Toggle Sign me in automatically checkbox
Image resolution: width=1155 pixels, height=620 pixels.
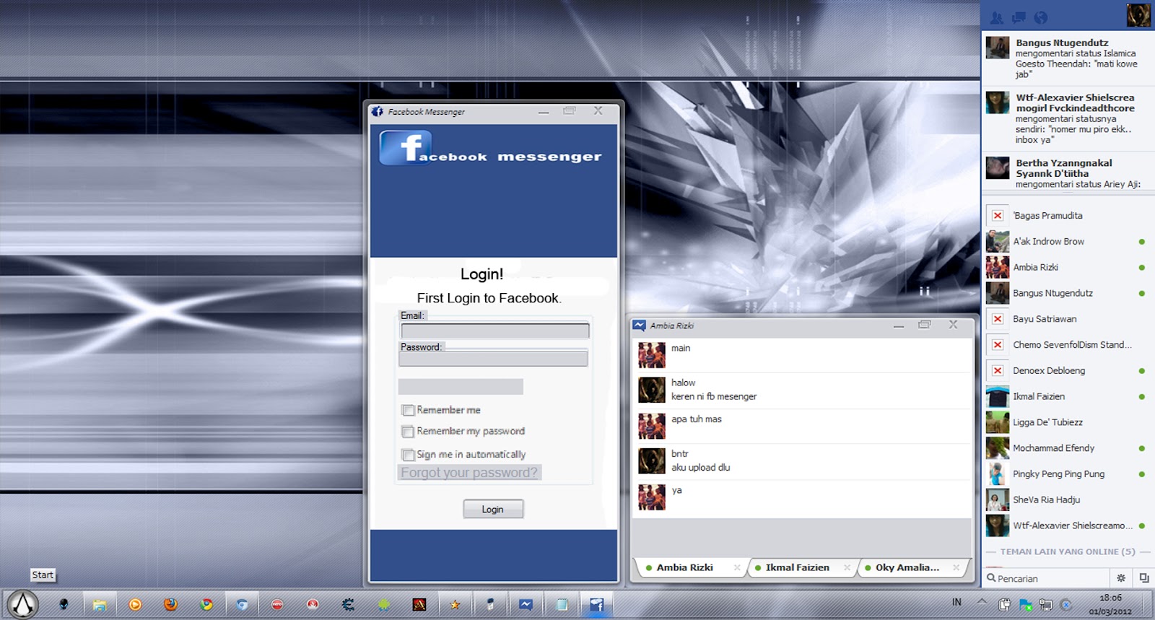coord(408,455)
